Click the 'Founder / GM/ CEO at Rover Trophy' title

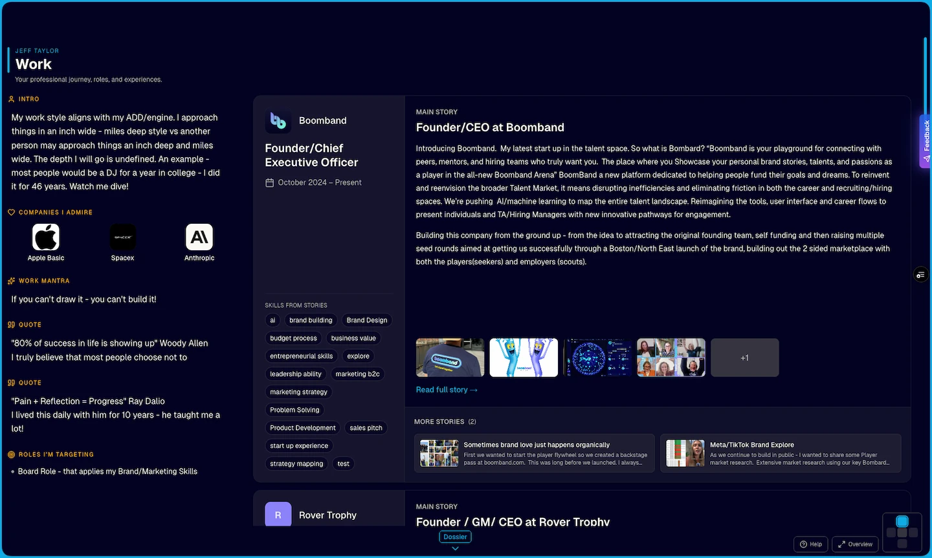point(513,522)
